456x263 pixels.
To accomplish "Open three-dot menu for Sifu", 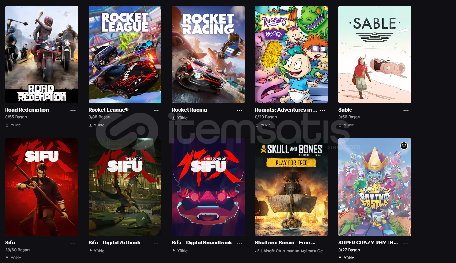I will (x=73, y=243).
